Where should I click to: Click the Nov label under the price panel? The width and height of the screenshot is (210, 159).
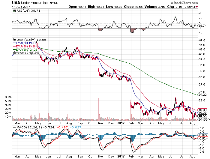pyautogui.click(x=101, y=123)
